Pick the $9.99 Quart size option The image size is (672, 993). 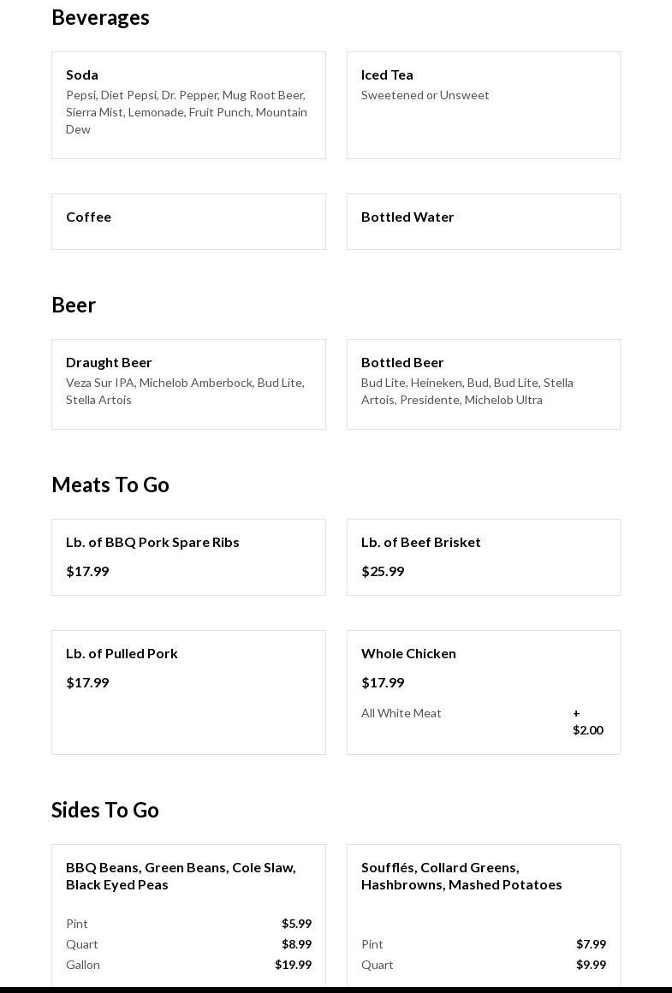483,965
